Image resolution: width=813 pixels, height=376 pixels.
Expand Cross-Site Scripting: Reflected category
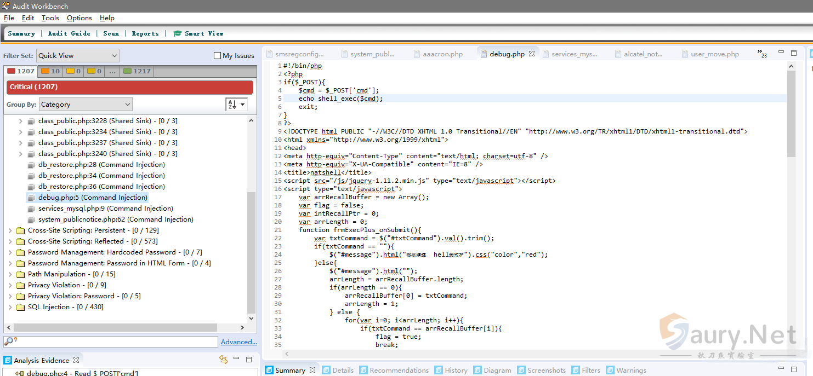(10, 241)
